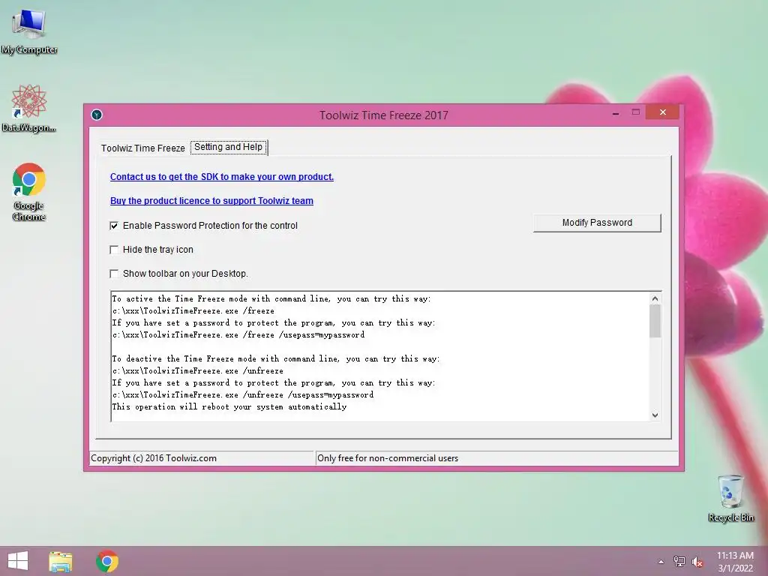
Task: Minimize the Toolwiz Time Freeze window
Action: (x=616, y=113)
